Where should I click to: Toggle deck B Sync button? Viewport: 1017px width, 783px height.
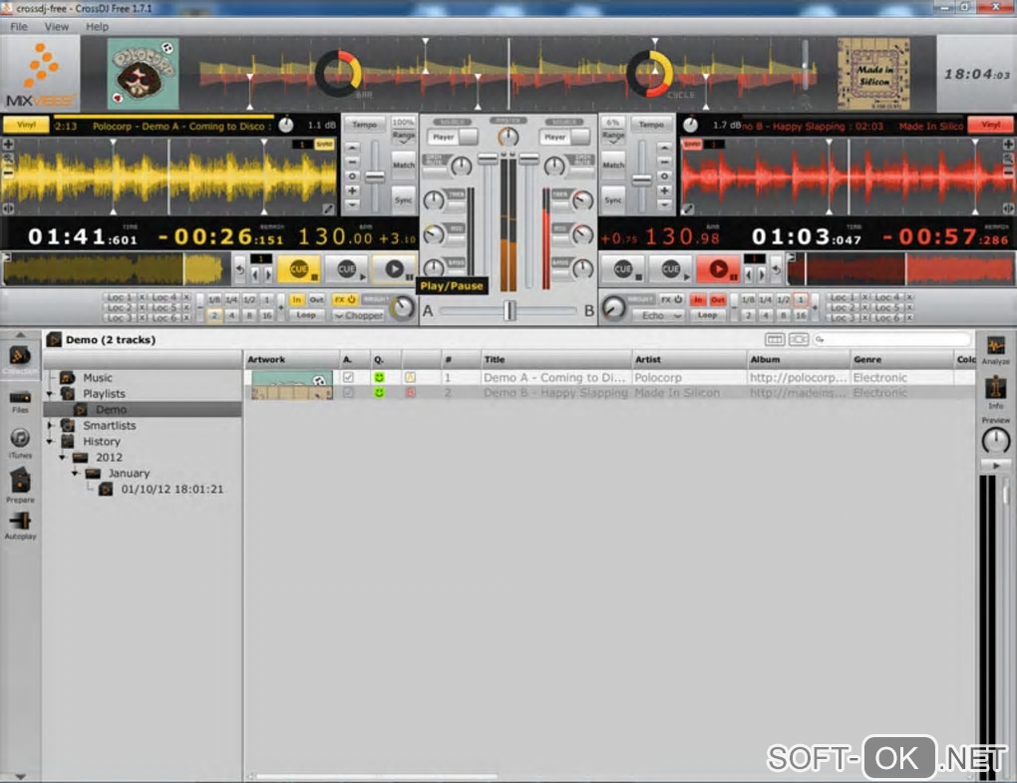pyautogui.click(x=613, y=199)
